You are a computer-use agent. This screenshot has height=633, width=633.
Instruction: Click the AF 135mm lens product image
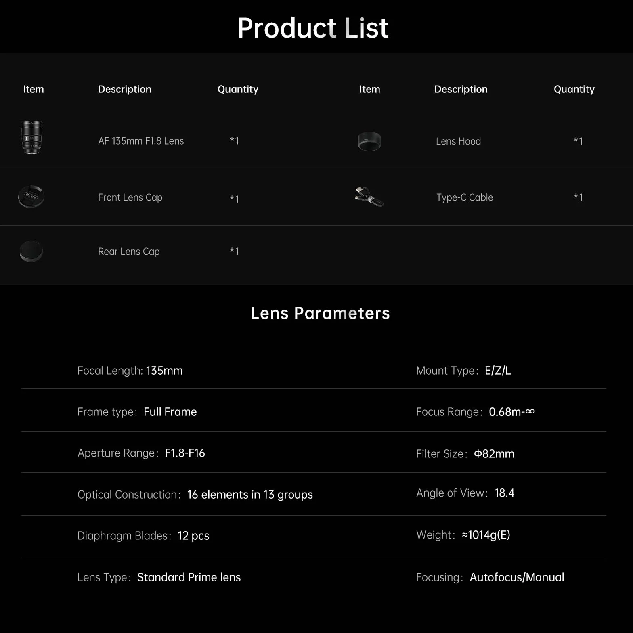(31, 137)
